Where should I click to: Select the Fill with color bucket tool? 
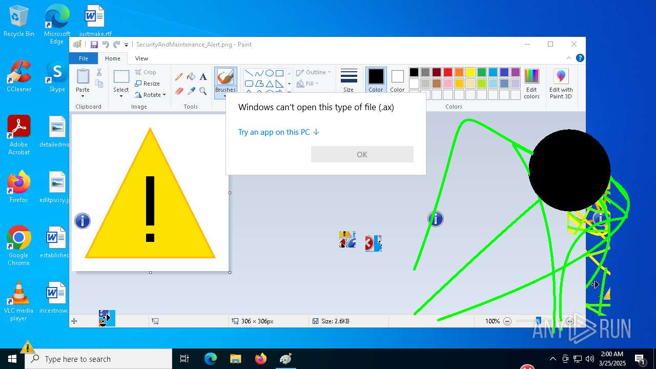coord(191,77)
